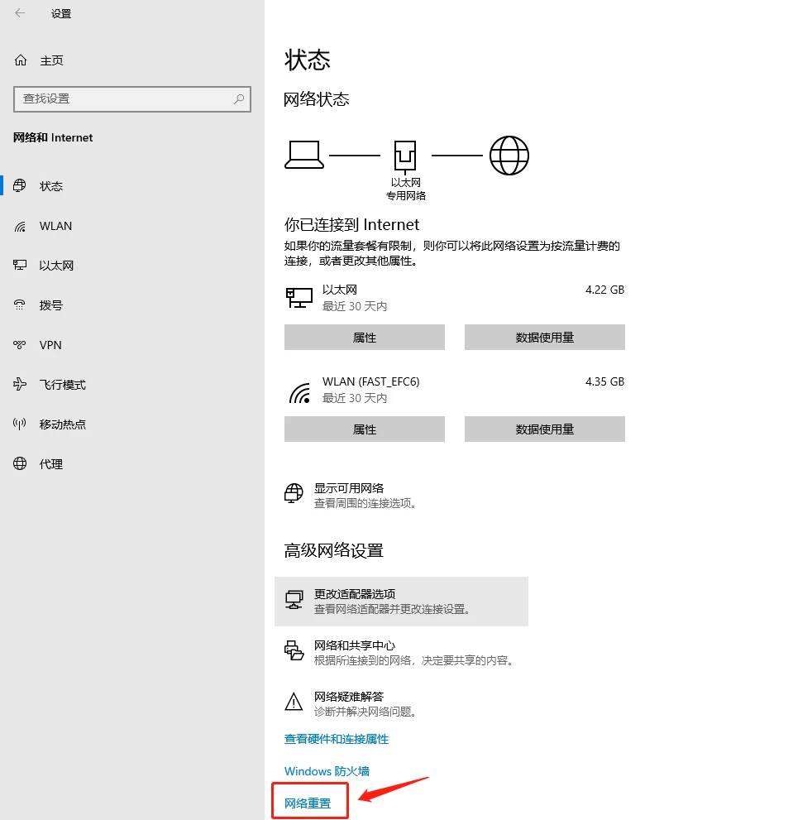Click the Internet globe icon in diagram
This screenshot has width=812, height=820.
coord(509,156)
